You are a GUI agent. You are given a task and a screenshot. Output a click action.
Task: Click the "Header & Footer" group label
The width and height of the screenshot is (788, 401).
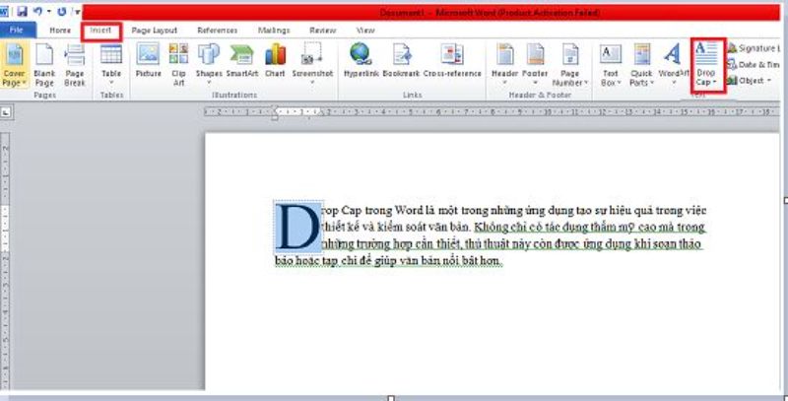540,95
